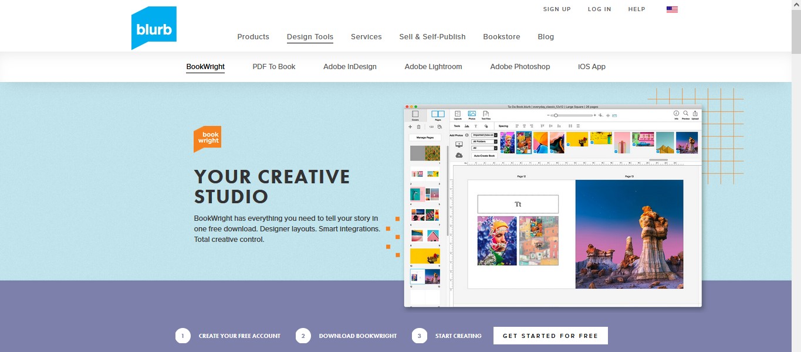Click the Log In link
This screenshot has height=352, width=801.
coord(599,9)
